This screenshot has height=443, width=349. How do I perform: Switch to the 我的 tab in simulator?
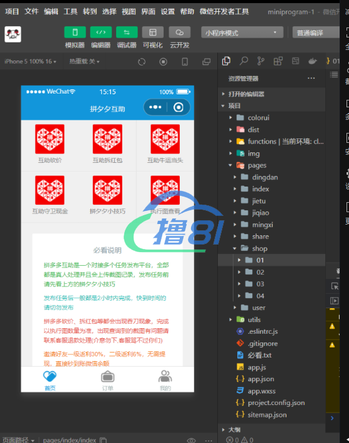tap(165, 380)
